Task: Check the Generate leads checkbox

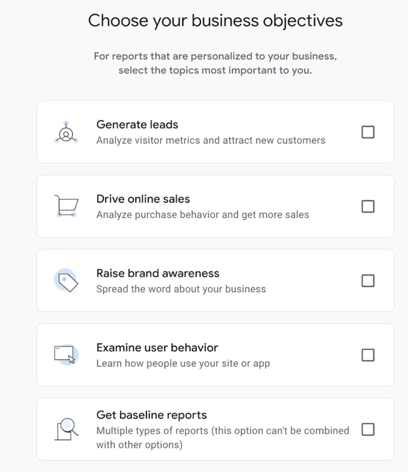Action: pyautogui.click(x=368, y=132)
